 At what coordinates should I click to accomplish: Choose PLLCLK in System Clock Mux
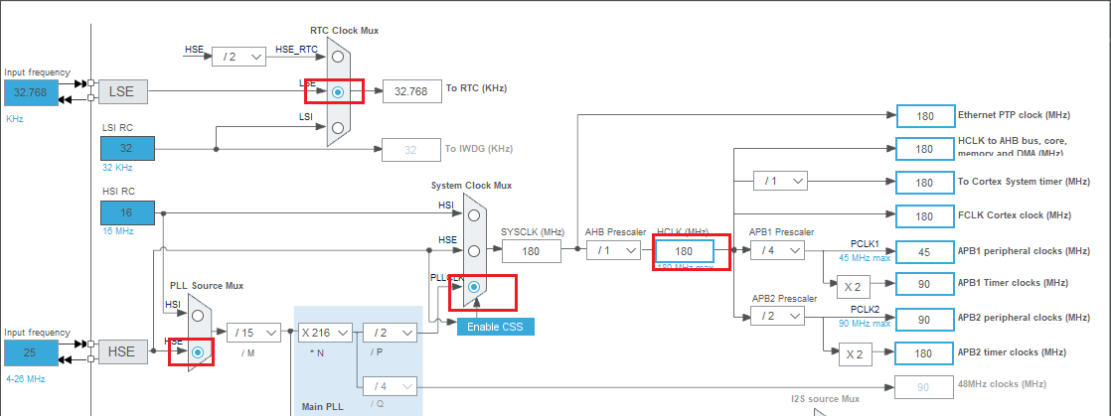pos(474,287)
